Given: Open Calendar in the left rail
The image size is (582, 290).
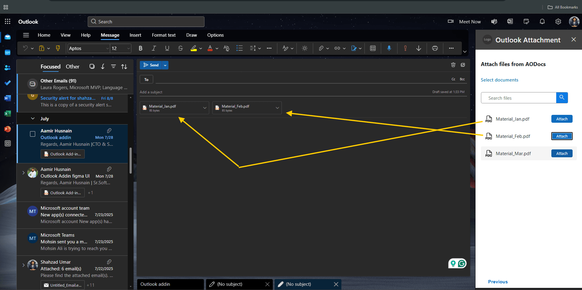Looking at the screenshot, I should (8, 52).
